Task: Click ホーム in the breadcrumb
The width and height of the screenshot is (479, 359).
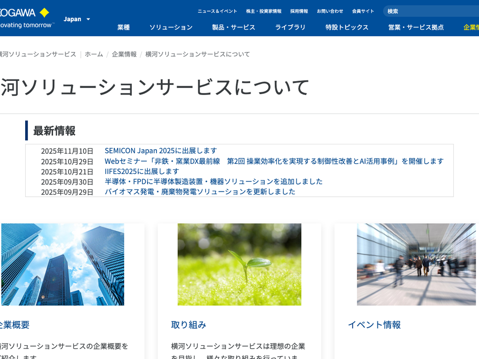Action: coord(94,54)
